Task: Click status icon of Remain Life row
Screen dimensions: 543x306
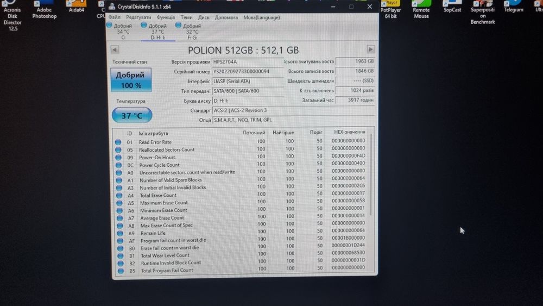Action: 120,233
